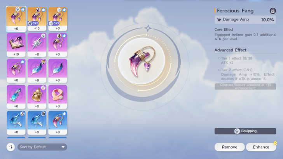Click the Damage Amp wing icon
Screen dimensions: 283x159
tap(219, 20)
